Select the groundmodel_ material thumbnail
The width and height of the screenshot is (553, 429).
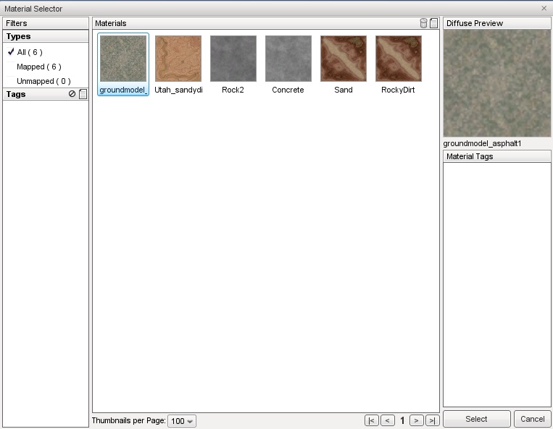point(123,64)
